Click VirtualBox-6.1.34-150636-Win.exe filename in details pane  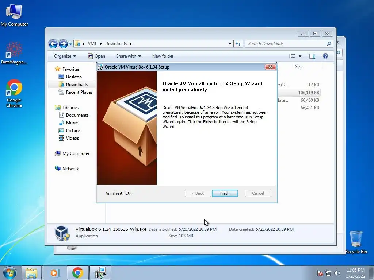[111, 229]
